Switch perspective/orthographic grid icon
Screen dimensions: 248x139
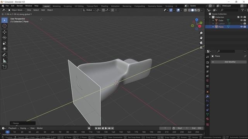tap(201, 47)
